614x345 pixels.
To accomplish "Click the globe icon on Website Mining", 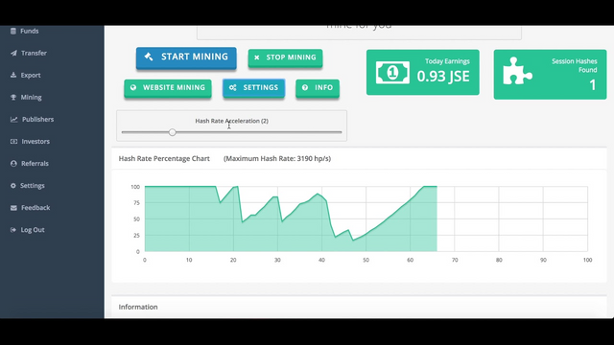I will point(133,87).
